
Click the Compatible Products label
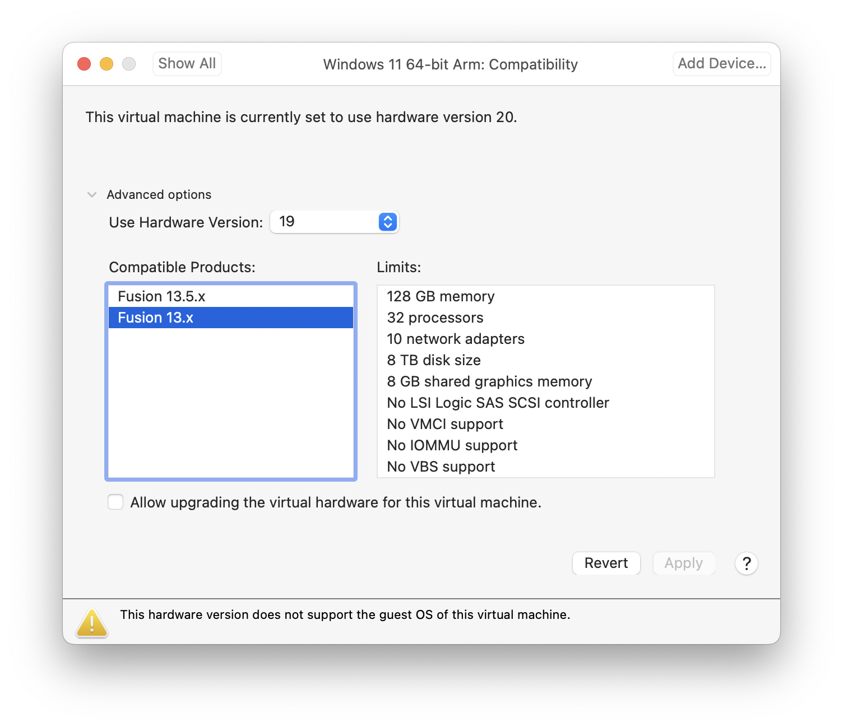click(x=182, y=267)
